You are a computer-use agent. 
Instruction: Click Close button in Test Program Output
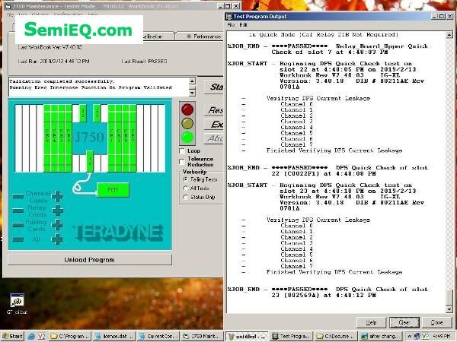pyautogui.click(x=437, y=322)
